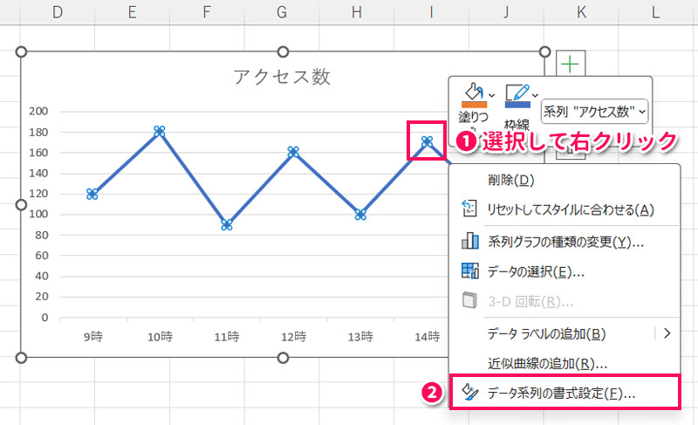
Task: Select column header J
Action: click(x=506, y=12)
